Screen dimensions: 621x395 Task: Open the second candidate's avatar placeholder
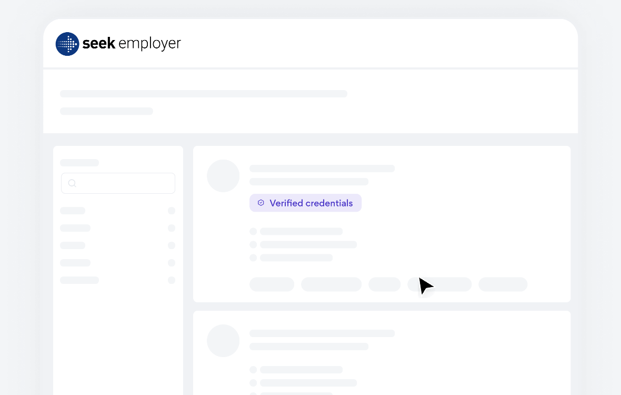click(x=223, y=341)
